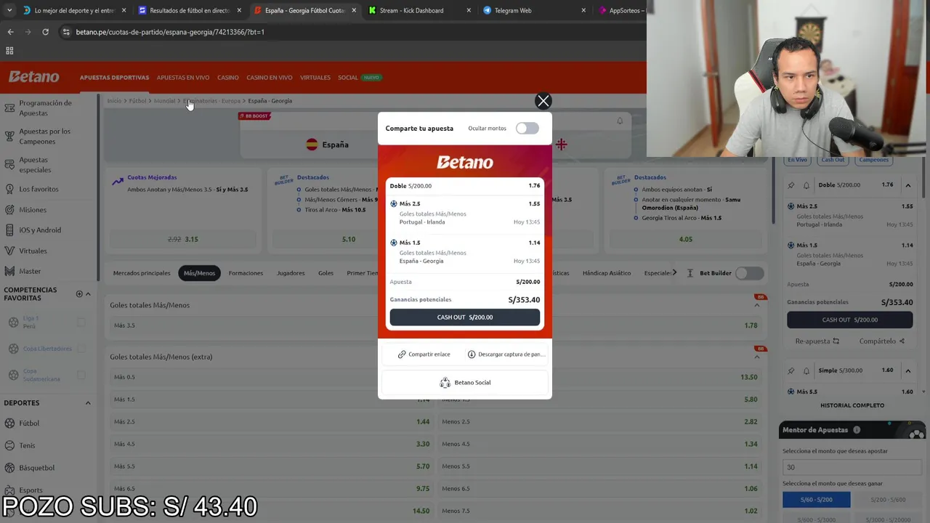Open Tenis icon under Deportes

click(10, 446)
